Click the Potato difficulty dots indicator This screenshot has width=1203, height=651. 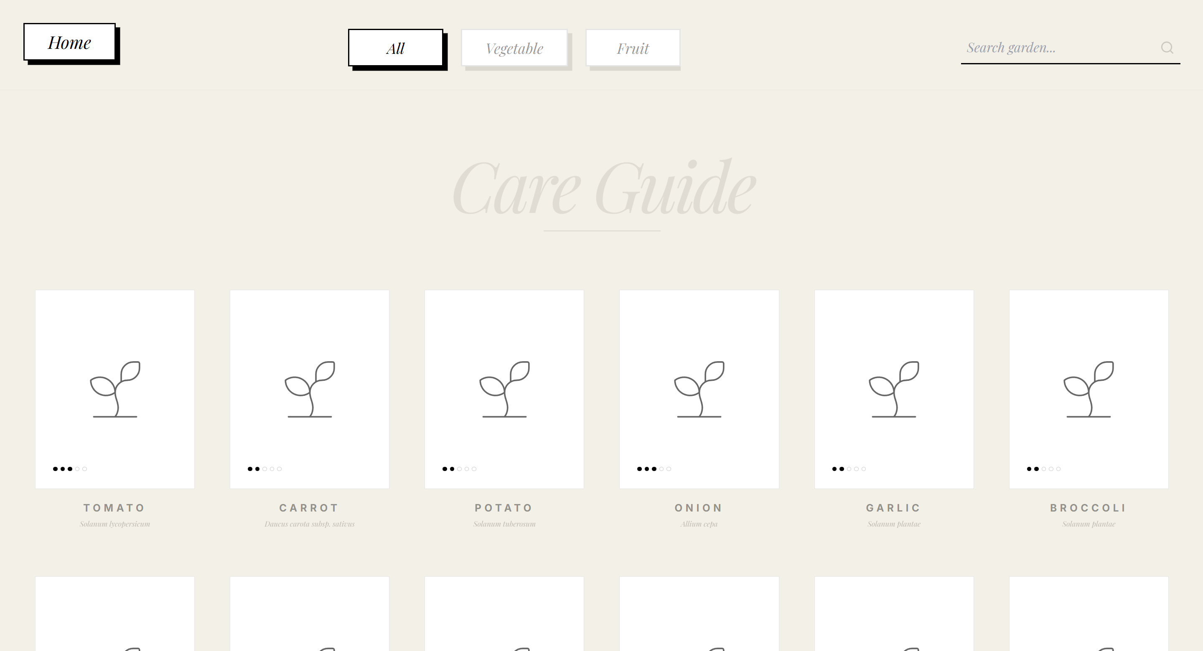click(x=459, y=469)
